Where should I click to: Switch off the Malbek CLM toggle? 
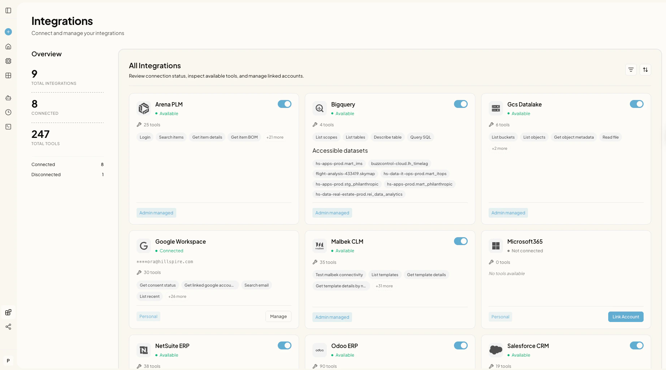click(461, 241)
